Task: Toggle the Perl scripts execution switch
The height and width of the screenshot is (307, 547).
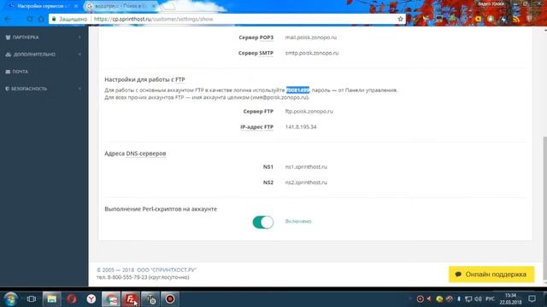Action: point(262,222)
